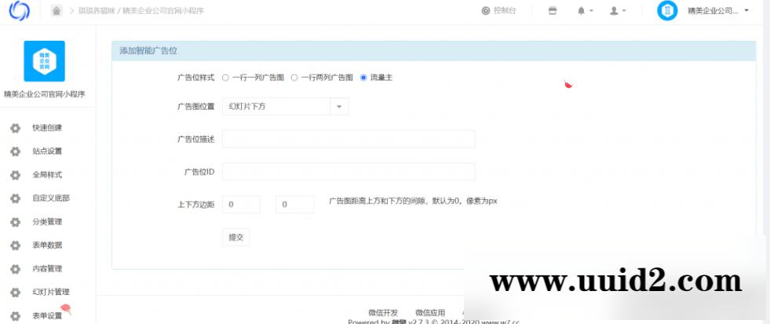770x324 pixels.
Task: Click the gear icon beside 全局样式
Action: tap(14, 175)
